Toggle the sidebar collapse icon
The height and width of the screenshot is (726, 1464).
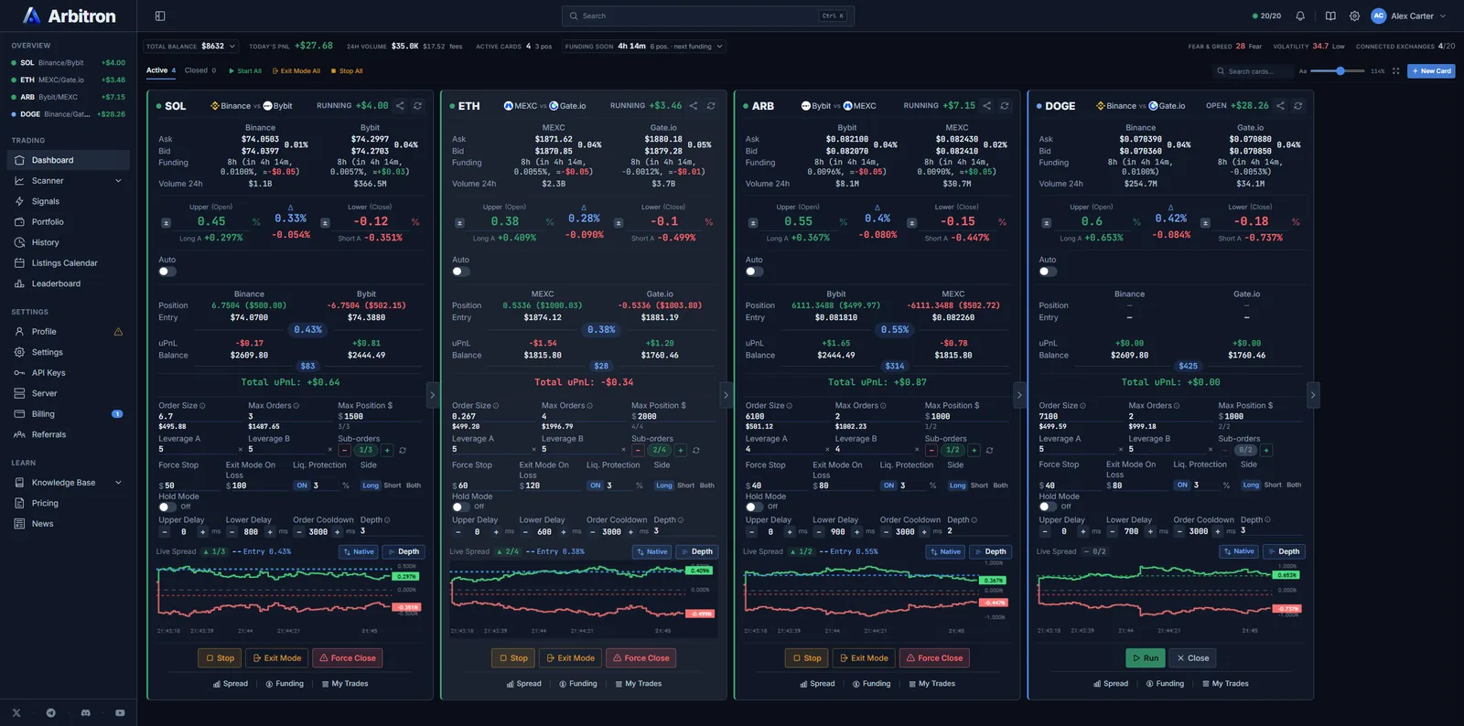[160, 16]
